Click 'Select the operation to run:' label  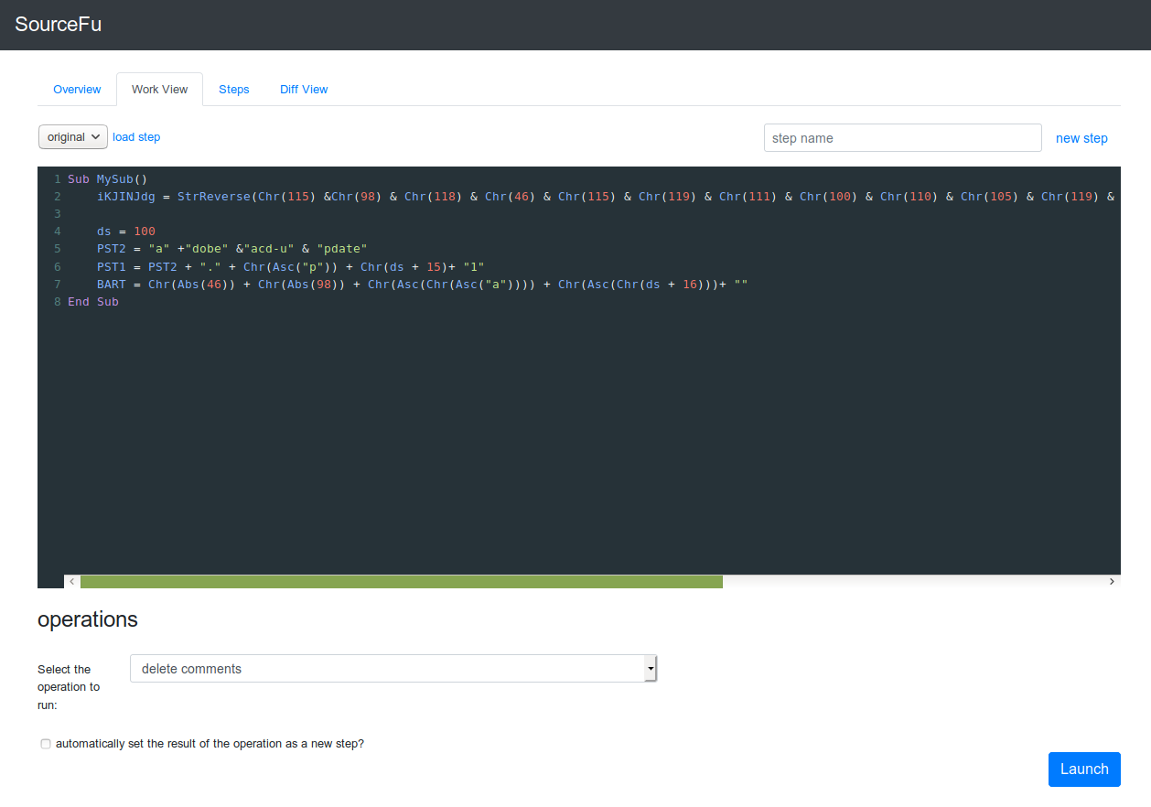[x=69, y=687]
